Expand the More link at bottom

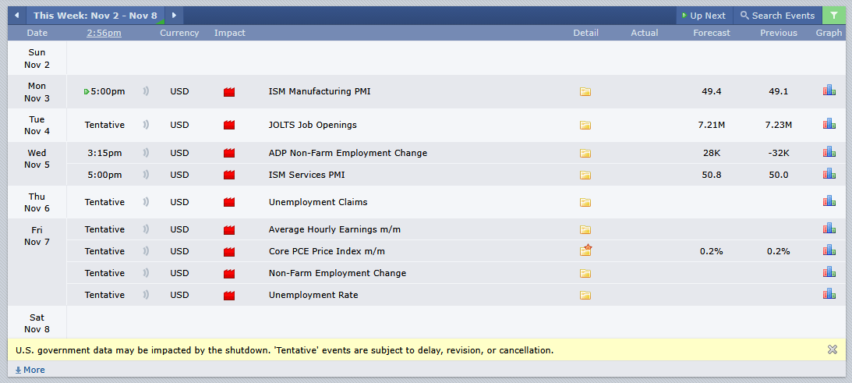click(30, 370)
